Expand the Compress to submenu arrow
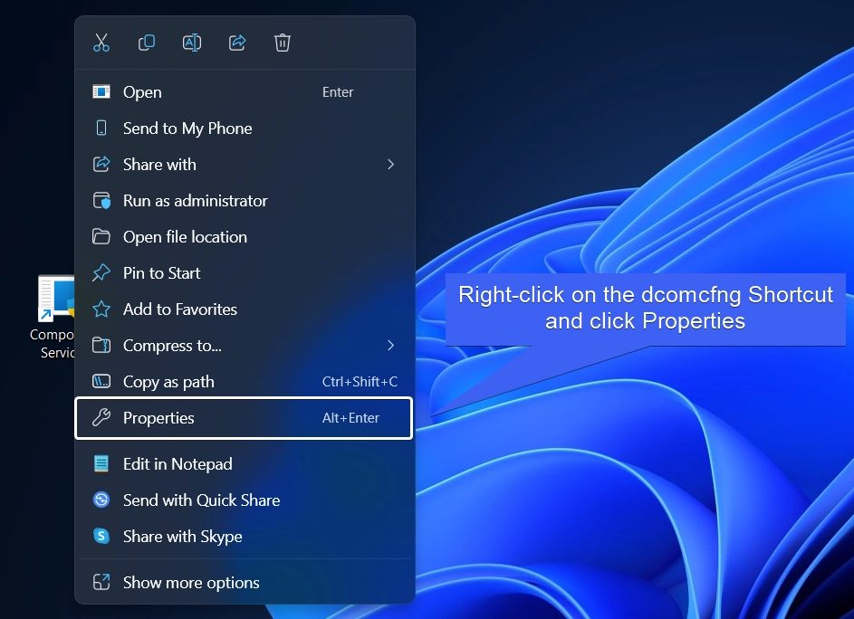854x619 pixels. [x=390, y=345]
